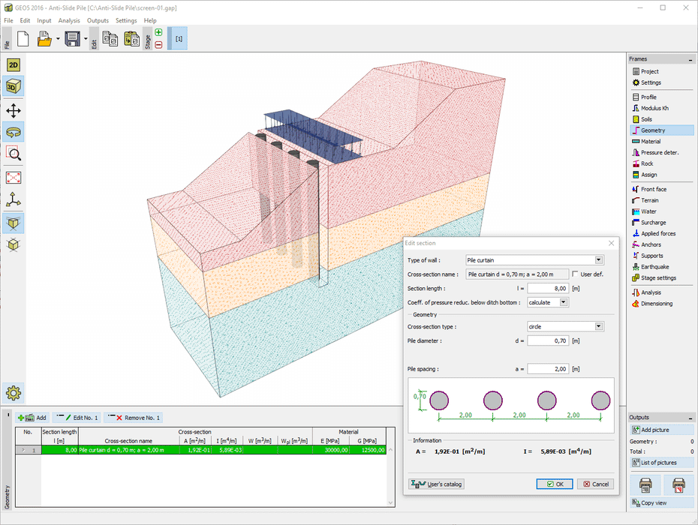Open pressure reduction coefficient dropdown
The image size is (698, 525).
[564, 302]
